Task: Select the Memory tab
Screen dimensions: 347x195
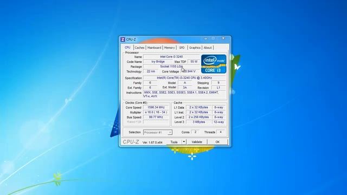Action: (x=169, y=48)
